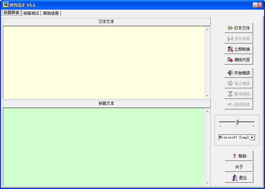Click the door icon on 退出

[x=234, y=178]
